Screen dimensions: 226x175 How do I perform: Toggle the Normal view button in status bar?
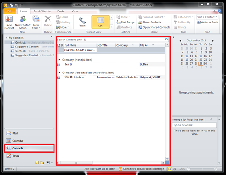point(169,169)
